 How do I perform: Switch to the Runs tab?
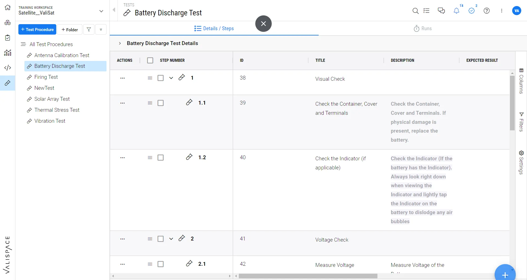tap(423, 29)
